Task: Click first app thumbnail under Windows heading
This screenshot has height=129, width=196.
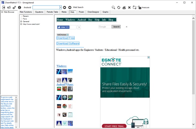Action: 59,72
